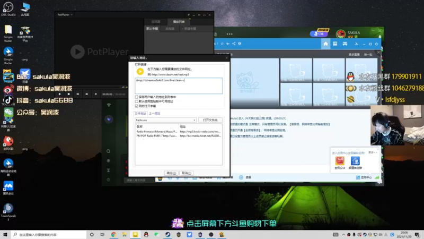This screenshot has height=239, width=424.
Task: Click the yellow play icon in dialog
Action: [x=140, y=71]
